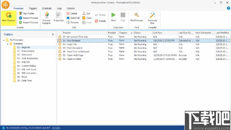Collapse the Examples folder node
231x130 pixels.
pyautogui.click(x=8, y=44)
